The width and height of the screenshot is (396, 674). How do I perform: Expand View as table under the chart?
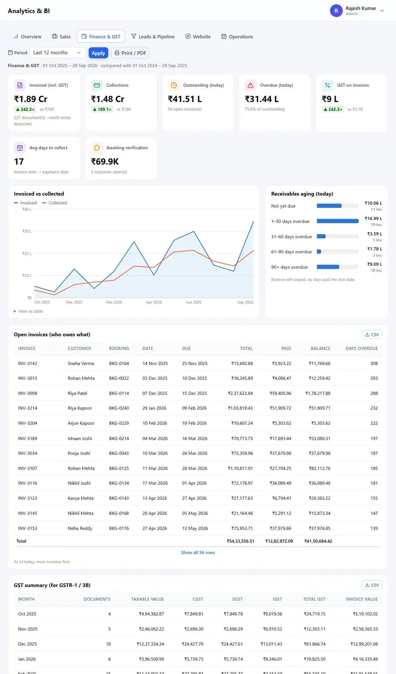(28, 311)
